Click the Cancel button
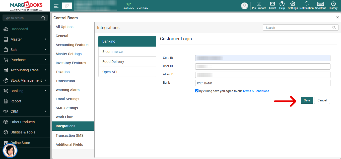This screenshot has width=341, height=159. [x=322, y=100]
